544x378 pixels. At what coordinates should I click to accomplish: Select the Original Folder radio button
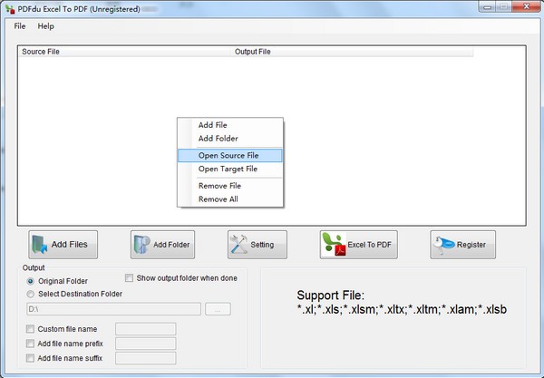(x=32, y=281)
